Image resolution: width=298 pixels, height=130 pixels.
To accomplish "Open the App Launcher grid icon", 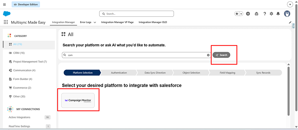I will [6, 22].
